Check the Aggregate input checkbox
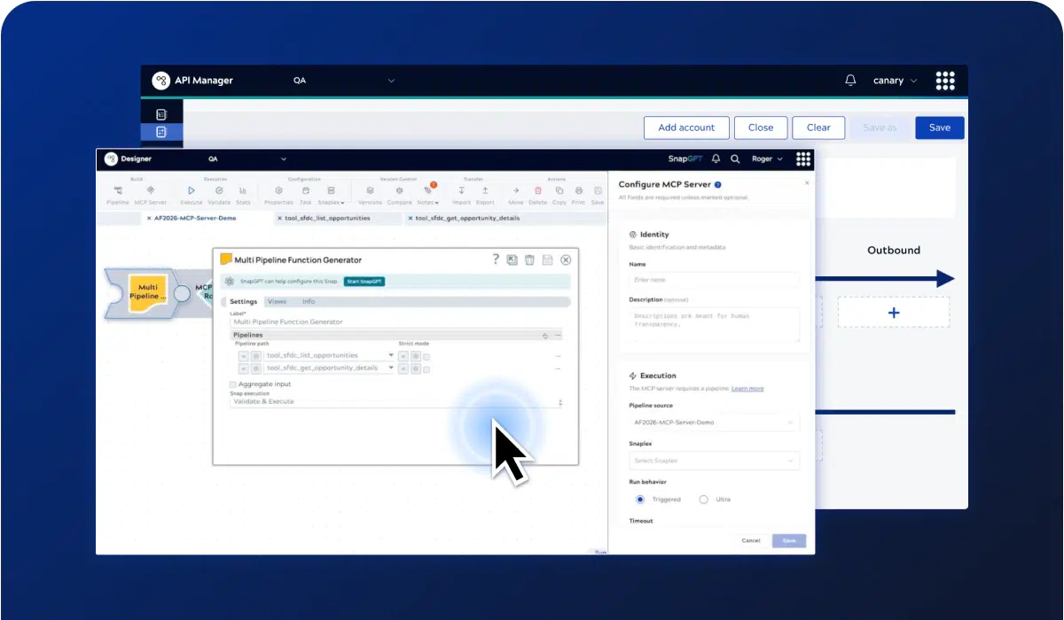The height and width of the screenshot is (620, 1064). (x=233, y=384)
